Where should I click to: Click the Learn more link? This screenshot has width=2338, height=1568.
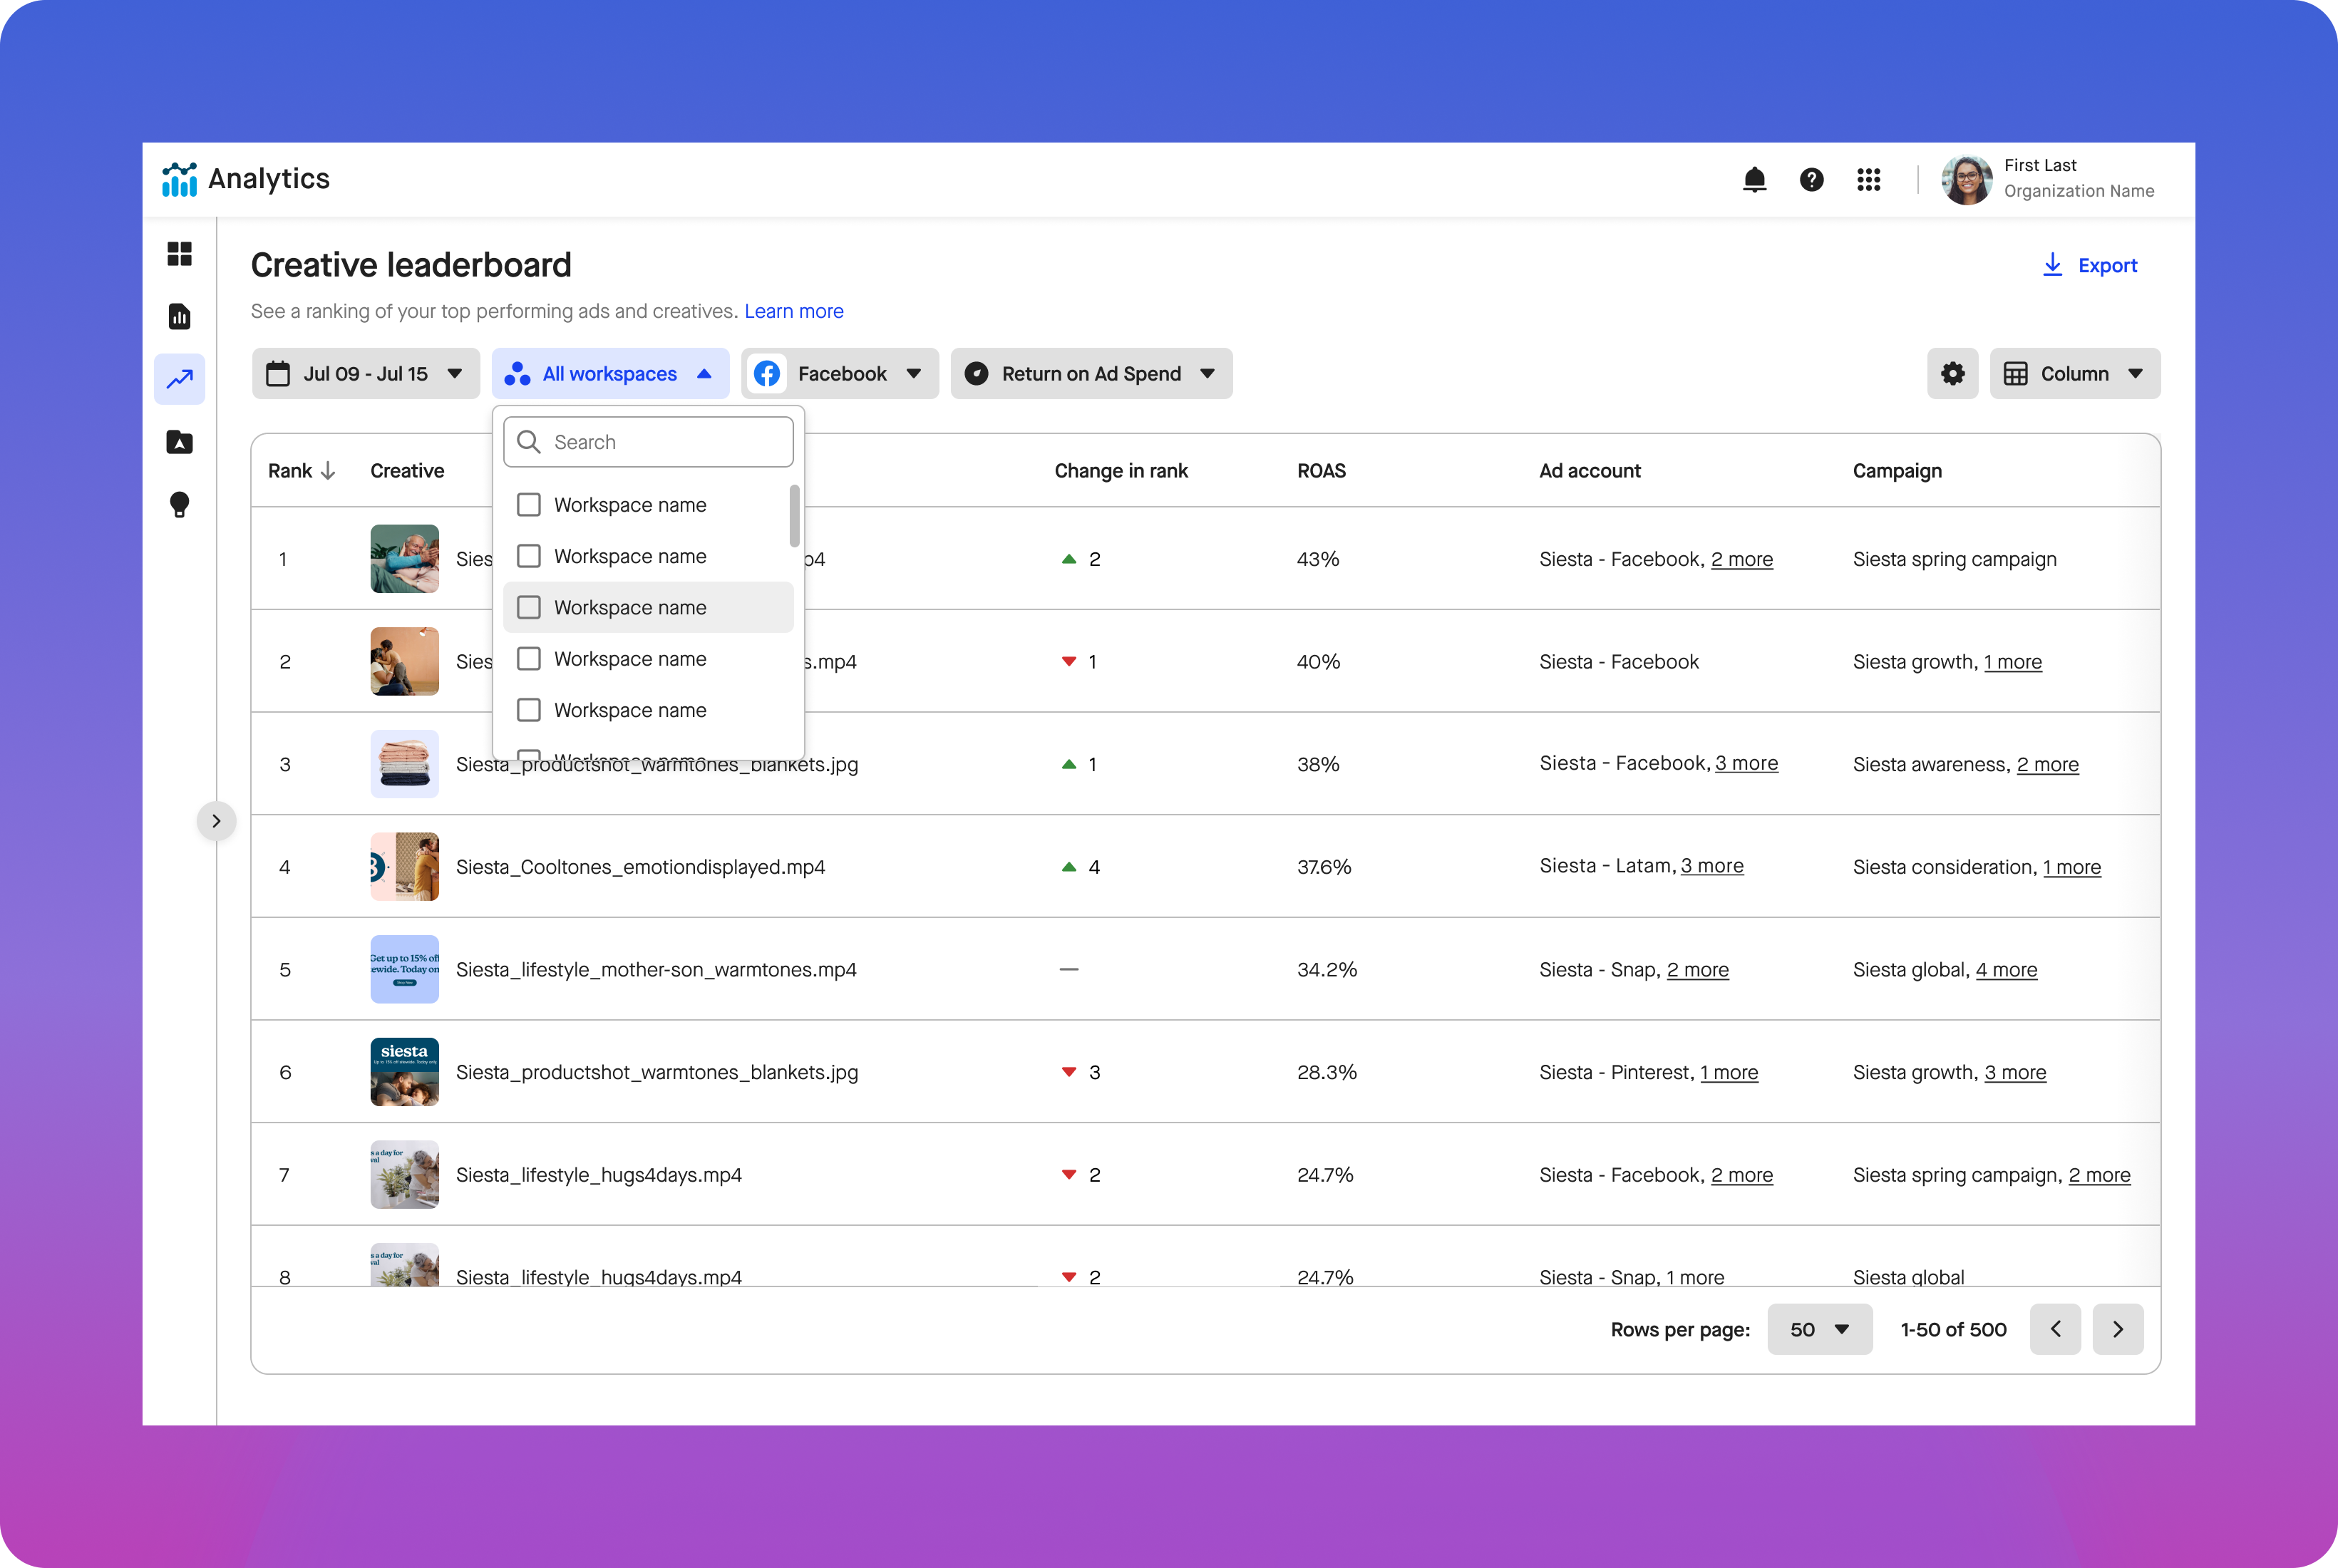point(793,311)
